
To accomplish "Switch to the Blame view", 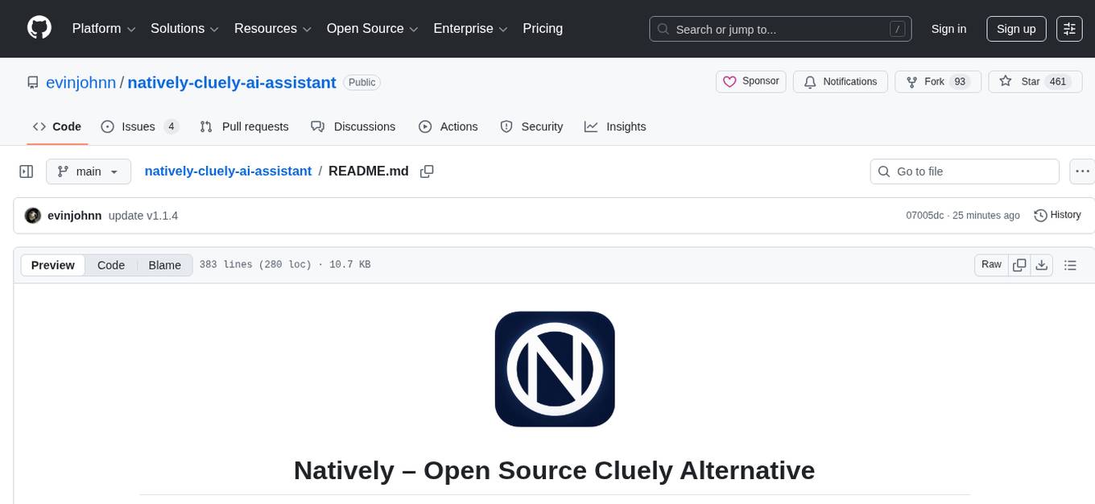I will tap(164, 264).
